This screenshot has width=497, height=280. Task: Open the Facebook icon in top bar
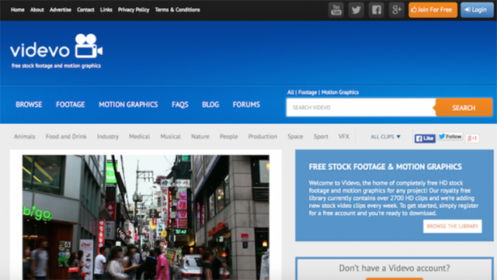tap(376, 10)
